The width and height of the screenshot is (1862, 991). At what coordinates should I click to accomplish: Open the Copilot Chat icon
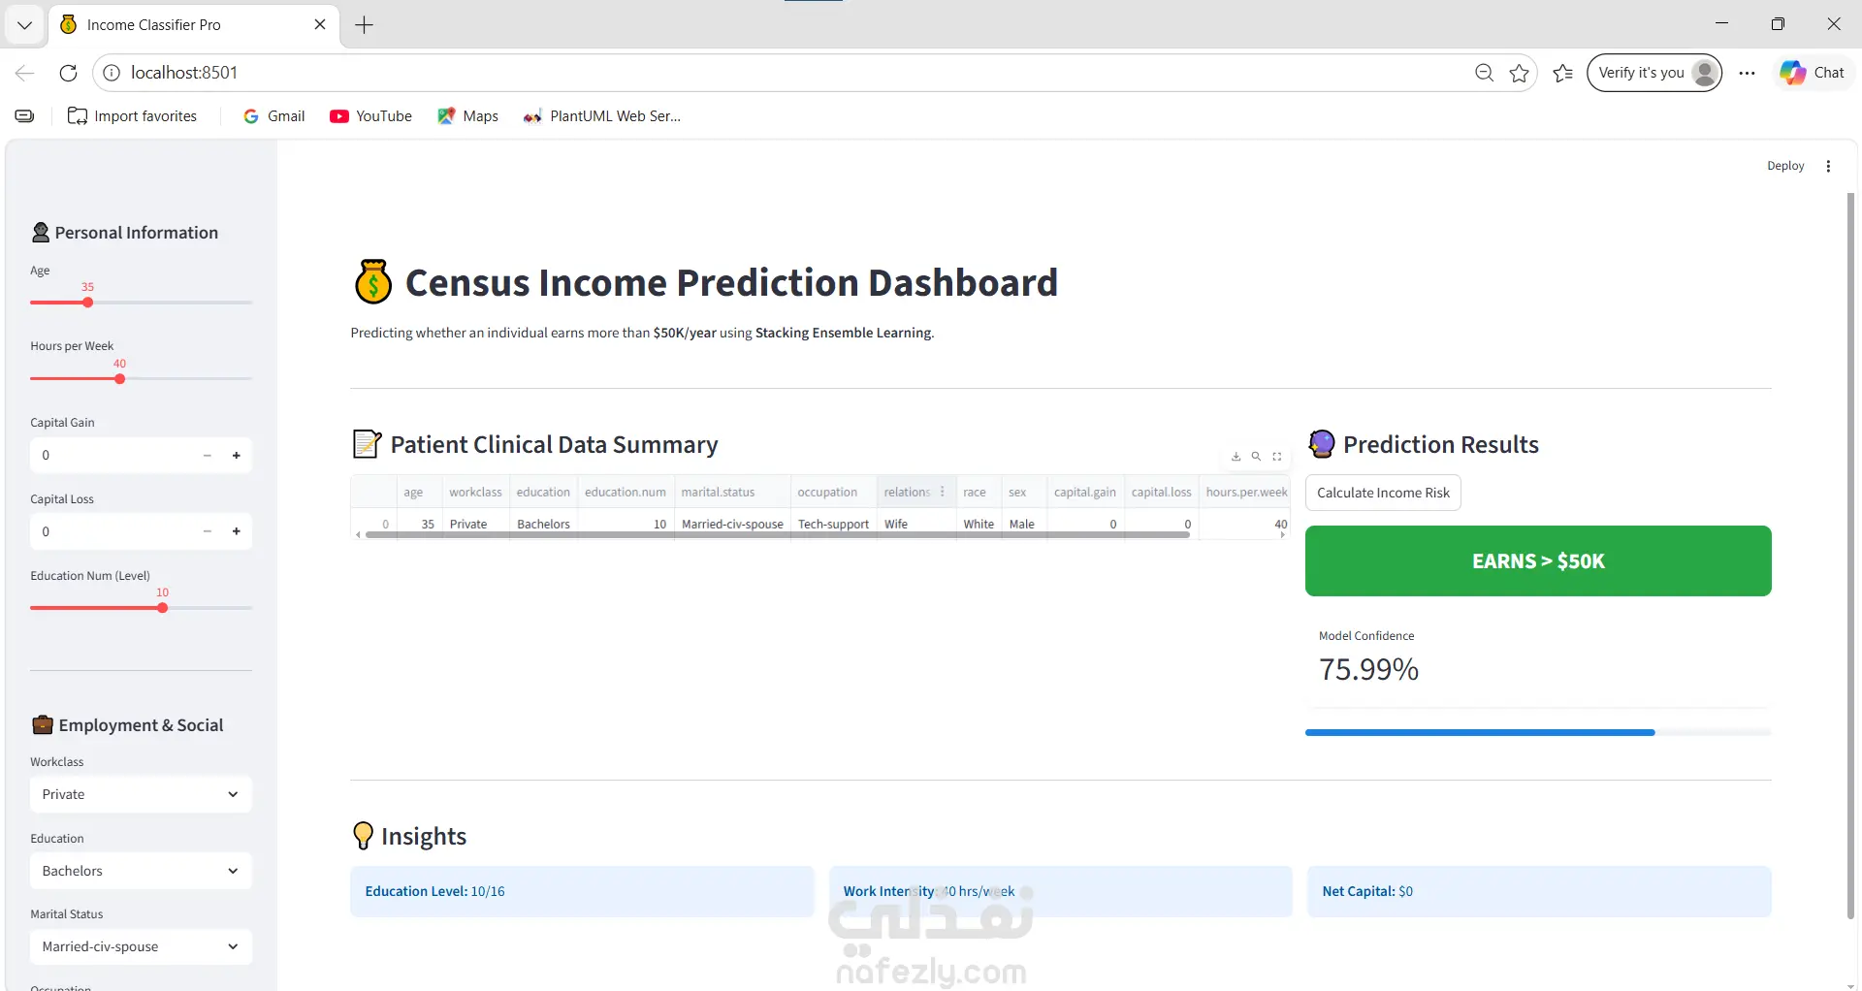click(1813, 73)
